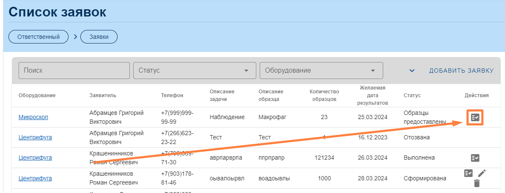Click the checklist icon in the Микроскоп row
The image size is (505, 193).
coord(475,117)
